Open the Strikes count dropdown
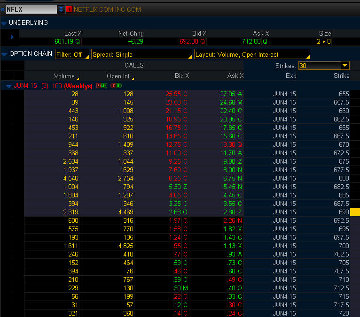This screenshot has width=360, height=317. 345,66
